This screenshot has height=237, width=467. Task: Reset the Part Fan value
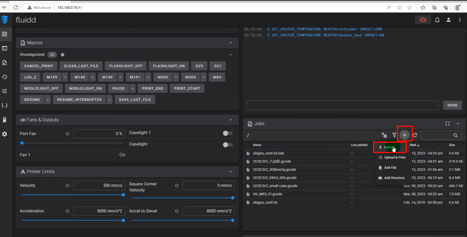coord(67,134)
